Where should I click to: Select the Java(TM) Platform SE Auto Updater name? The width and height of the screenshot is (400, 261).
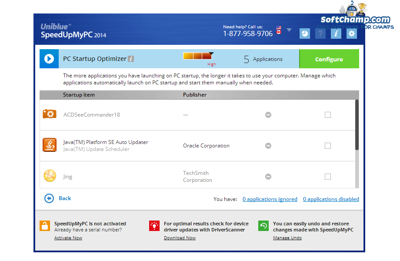(x=106, y=142)
